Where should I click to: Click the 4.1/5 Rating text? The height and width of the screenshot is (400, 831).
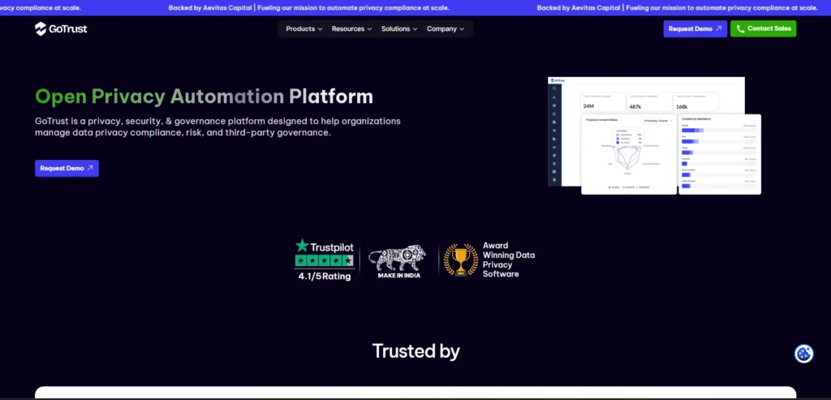tap(325, 276)
